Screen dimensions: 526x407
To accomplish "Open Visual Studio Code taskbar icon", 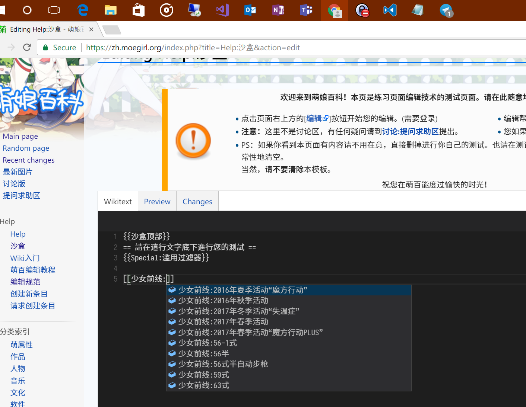I will [x=390, y=10].
